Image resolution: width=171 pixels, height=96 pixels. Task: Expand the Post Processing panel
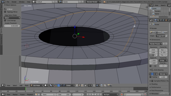coord(157,90)
